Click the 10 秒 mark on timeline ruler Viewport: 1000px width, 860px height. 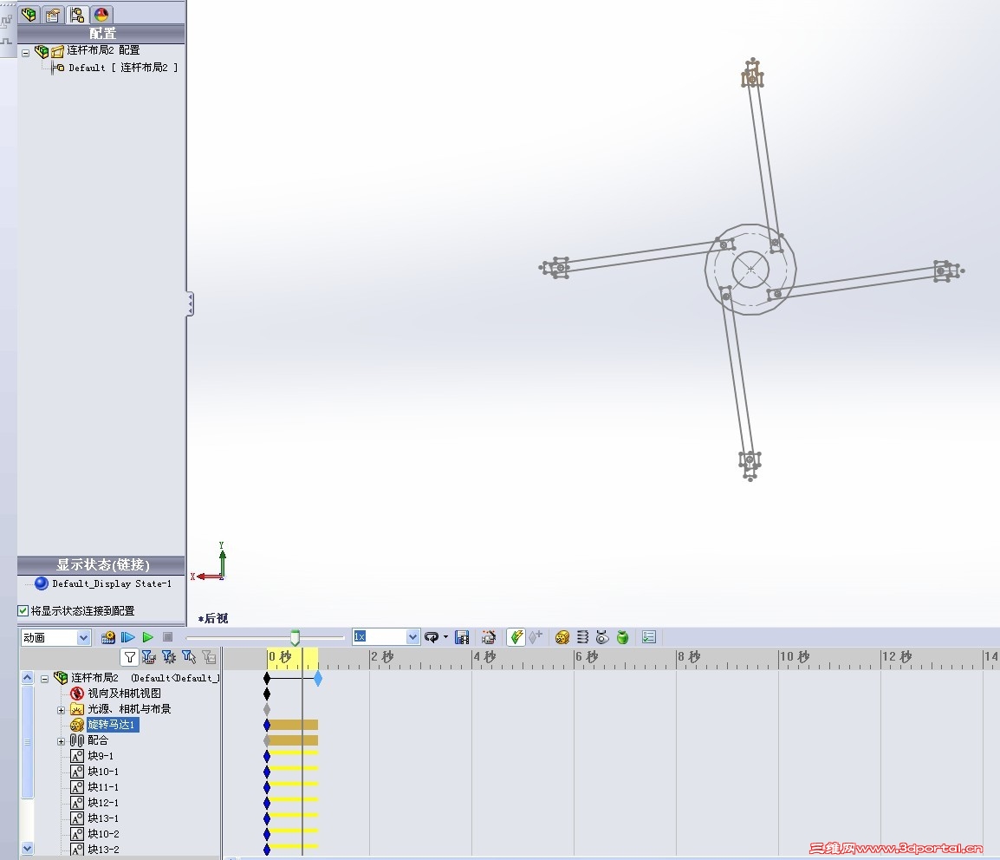795,656
